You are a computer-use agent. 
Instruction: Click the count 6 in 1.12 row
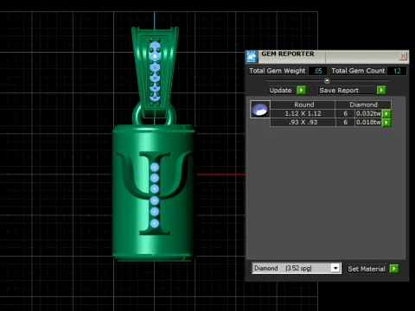point(345,113)
